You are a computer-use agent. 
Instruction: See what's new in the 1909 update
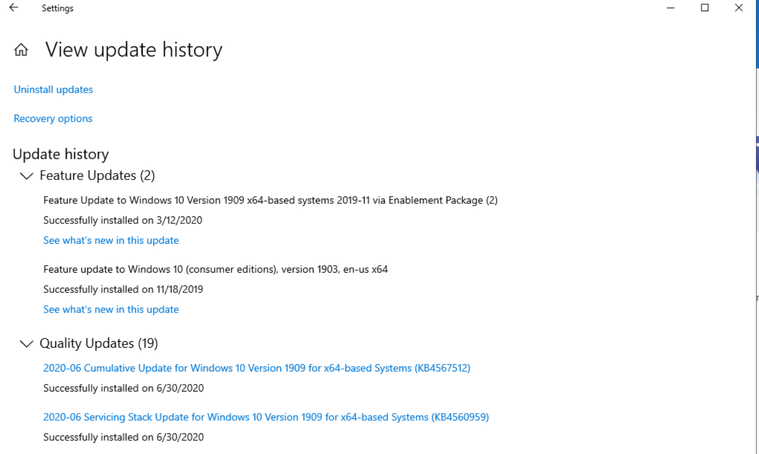111,241
